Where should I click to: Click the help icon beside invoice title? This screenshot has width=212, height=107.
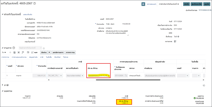pyautogui.click(x=35, y=3)
